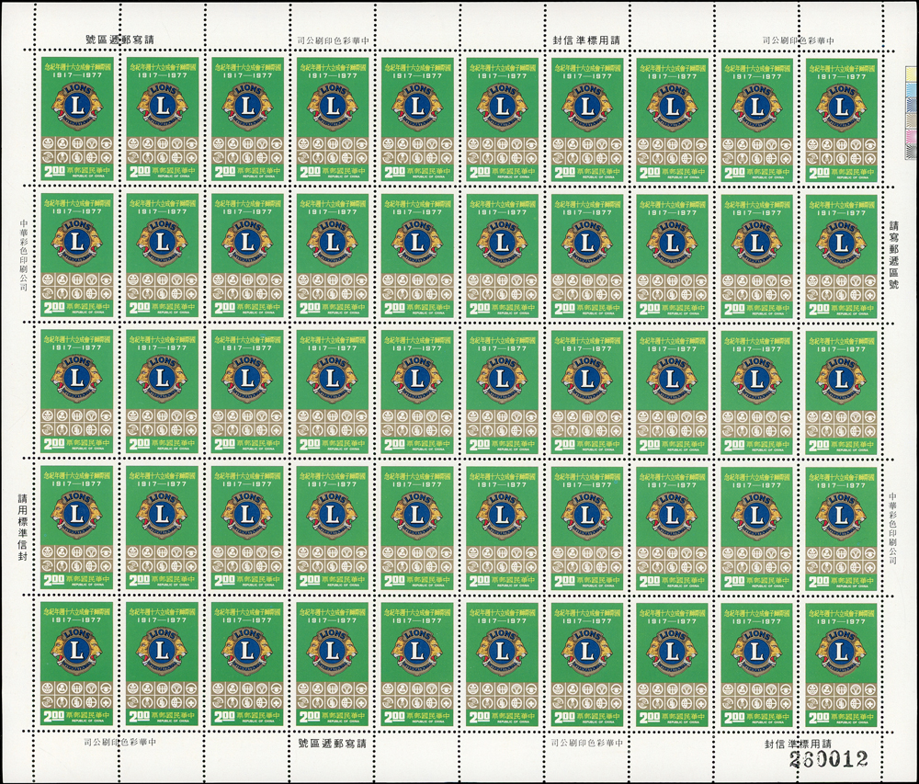Select the symbol grid on the bottom-left stamp
Image resolution: width=919 pixels, height=784 pixels.
[76, 695]
